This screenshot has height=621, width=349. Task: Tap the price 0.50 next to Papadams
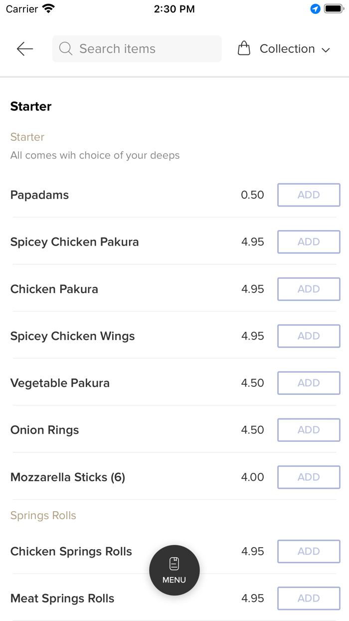(x=252, y=195)
